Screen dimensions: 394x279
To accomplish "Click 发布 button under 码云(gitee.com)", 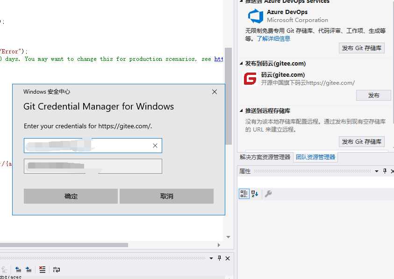I will point(373,95).
